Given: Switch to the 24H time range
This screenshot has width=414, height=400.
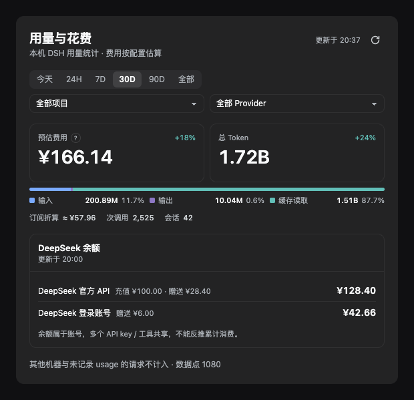Looking at the screenshot, I should pyautogui.click(x=74, y=79).
